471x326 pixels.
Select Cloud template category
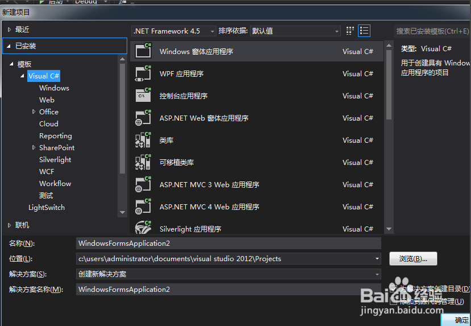coord(49,123)
